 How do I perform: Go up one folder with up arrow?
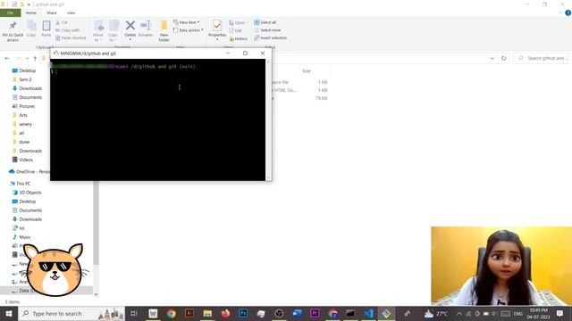[x=35, y=58]
